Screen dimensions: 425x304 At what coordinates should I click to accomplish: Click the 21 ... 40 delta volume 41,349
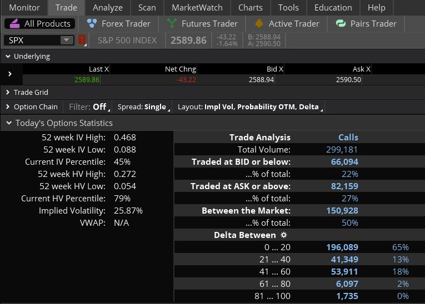tap(344, 259)
